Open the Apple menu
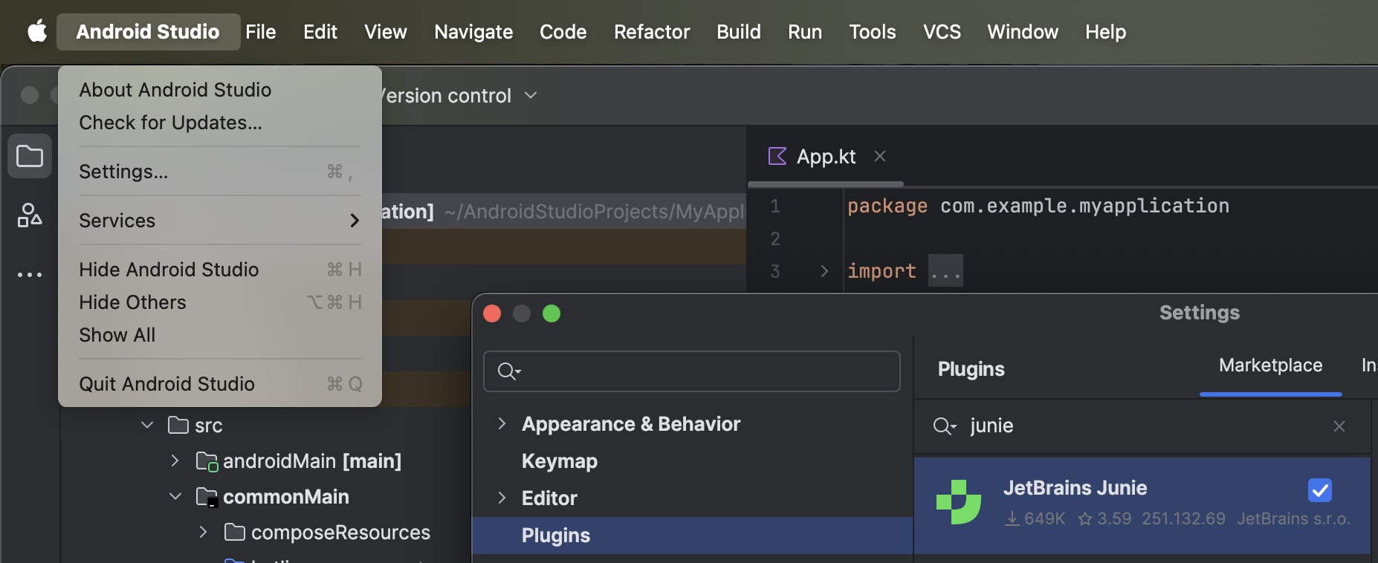Image resolution: width=1378 pixels, height=563 pixels. coord(36,31)
